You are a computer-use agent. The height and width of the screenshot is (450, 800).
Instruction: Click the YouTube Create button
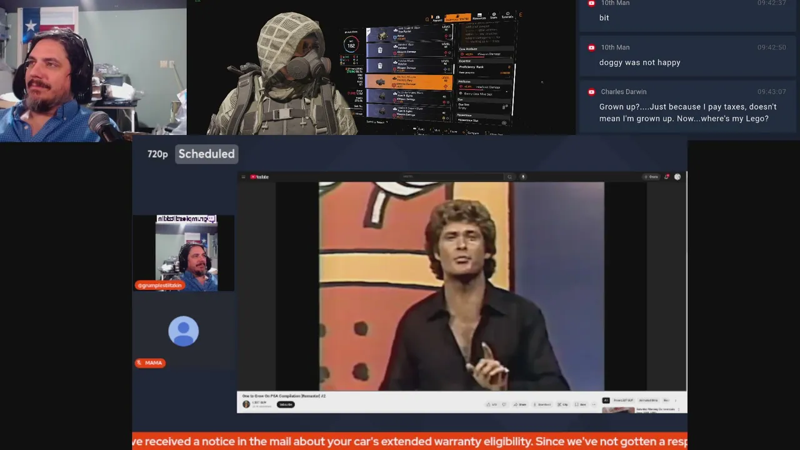pos(651,177)
